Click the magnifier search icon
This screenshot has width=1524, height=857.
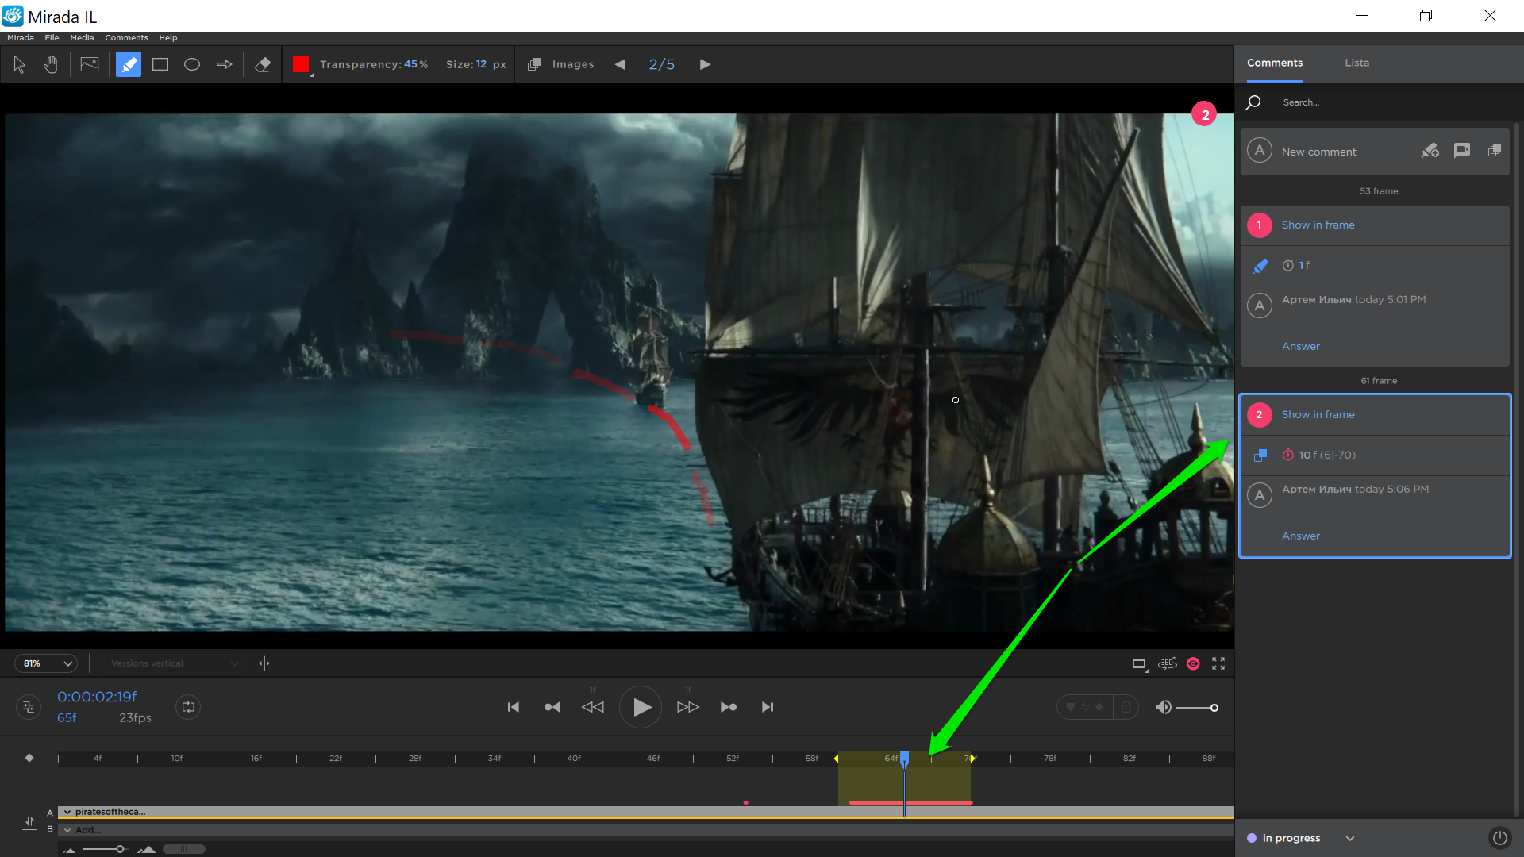(1253, 102)
